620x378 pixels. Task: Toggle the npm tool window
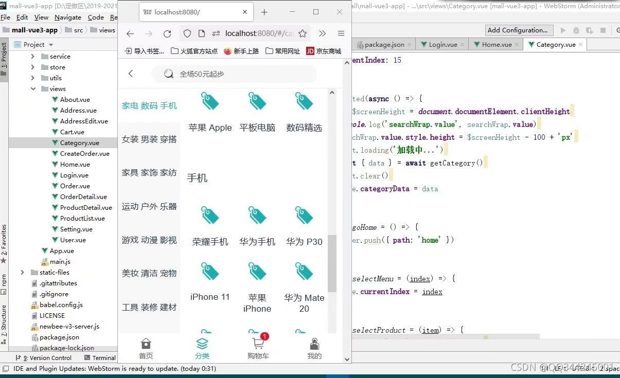click(4, 283)
